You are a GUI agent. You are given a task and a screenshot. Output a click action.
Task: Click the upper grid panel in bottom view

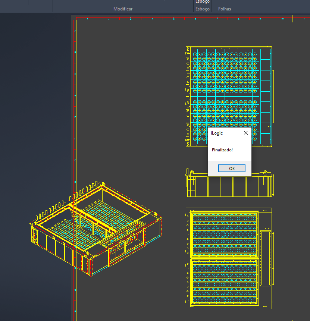pyautogui.click(x=225, y=234)
